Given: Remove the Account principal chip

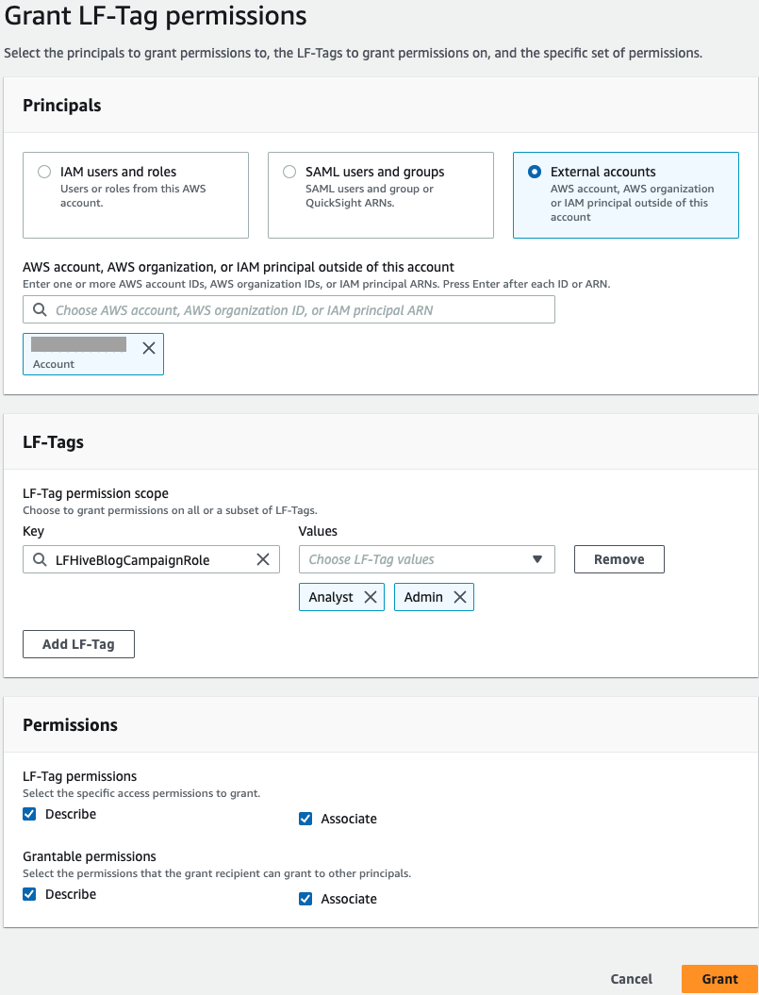Looking at the screenshot, I should pyautogui.click(x=148, y=348).
